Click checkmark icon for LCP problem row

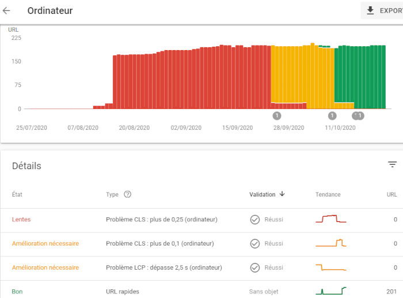254,267
